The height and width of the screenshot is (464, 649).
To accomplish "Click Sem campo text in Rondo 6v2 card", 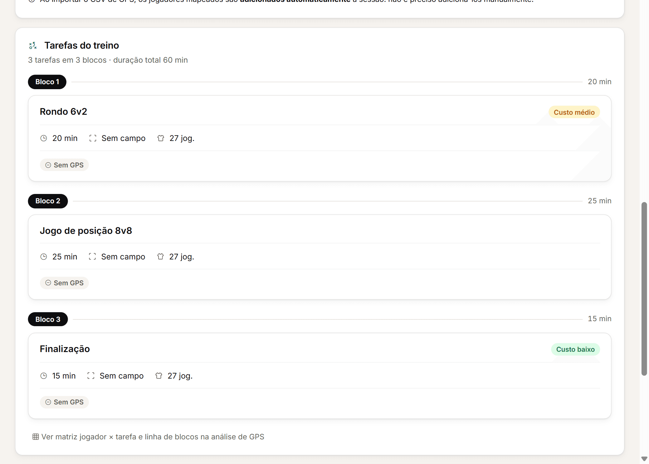I will pyautogui.click(x=124, y=138).
